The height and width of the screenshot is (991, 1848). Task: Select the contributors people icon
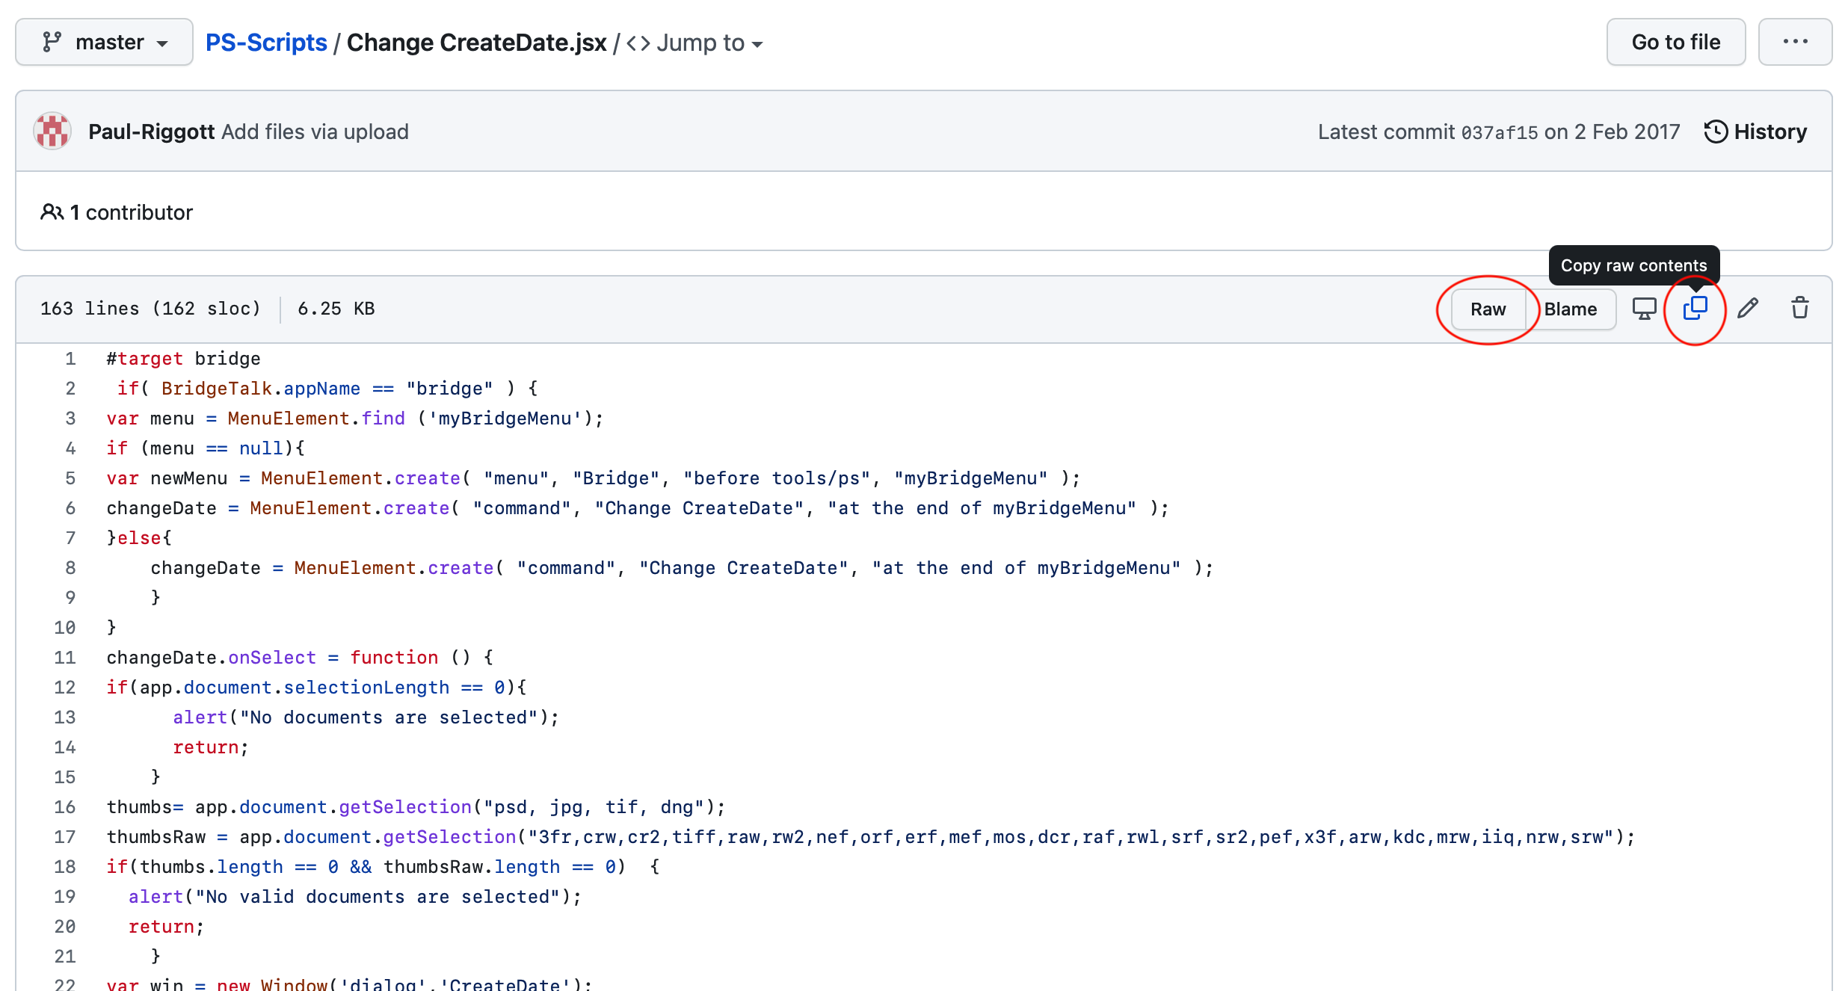pyautogui.click(x=52, y=212)
